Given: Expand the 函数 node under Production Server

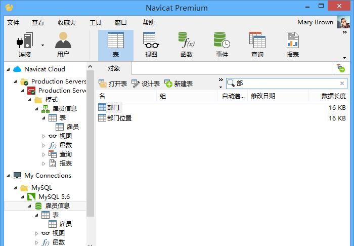Looking at the screenshot, I should [44, 145].
